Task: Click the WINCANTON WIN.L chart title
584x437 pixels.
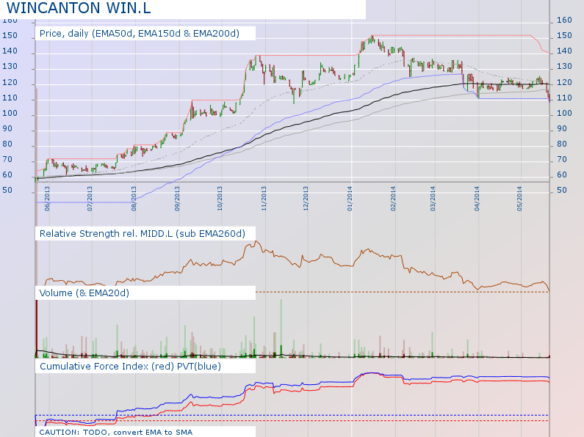Action: tap(79, 8)
